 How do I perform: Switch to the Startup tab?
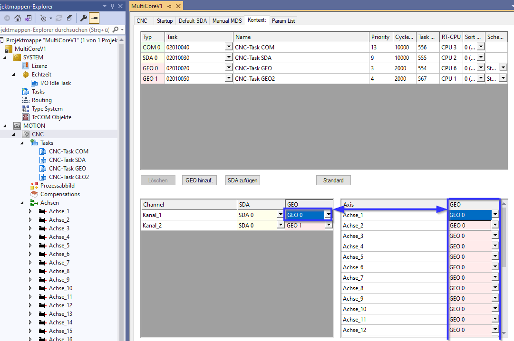coord(165,20)
